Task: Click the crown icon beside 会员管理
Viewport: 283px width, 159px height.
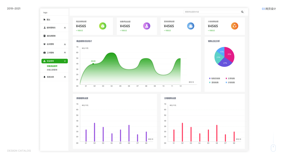Action: click(44, 44)
